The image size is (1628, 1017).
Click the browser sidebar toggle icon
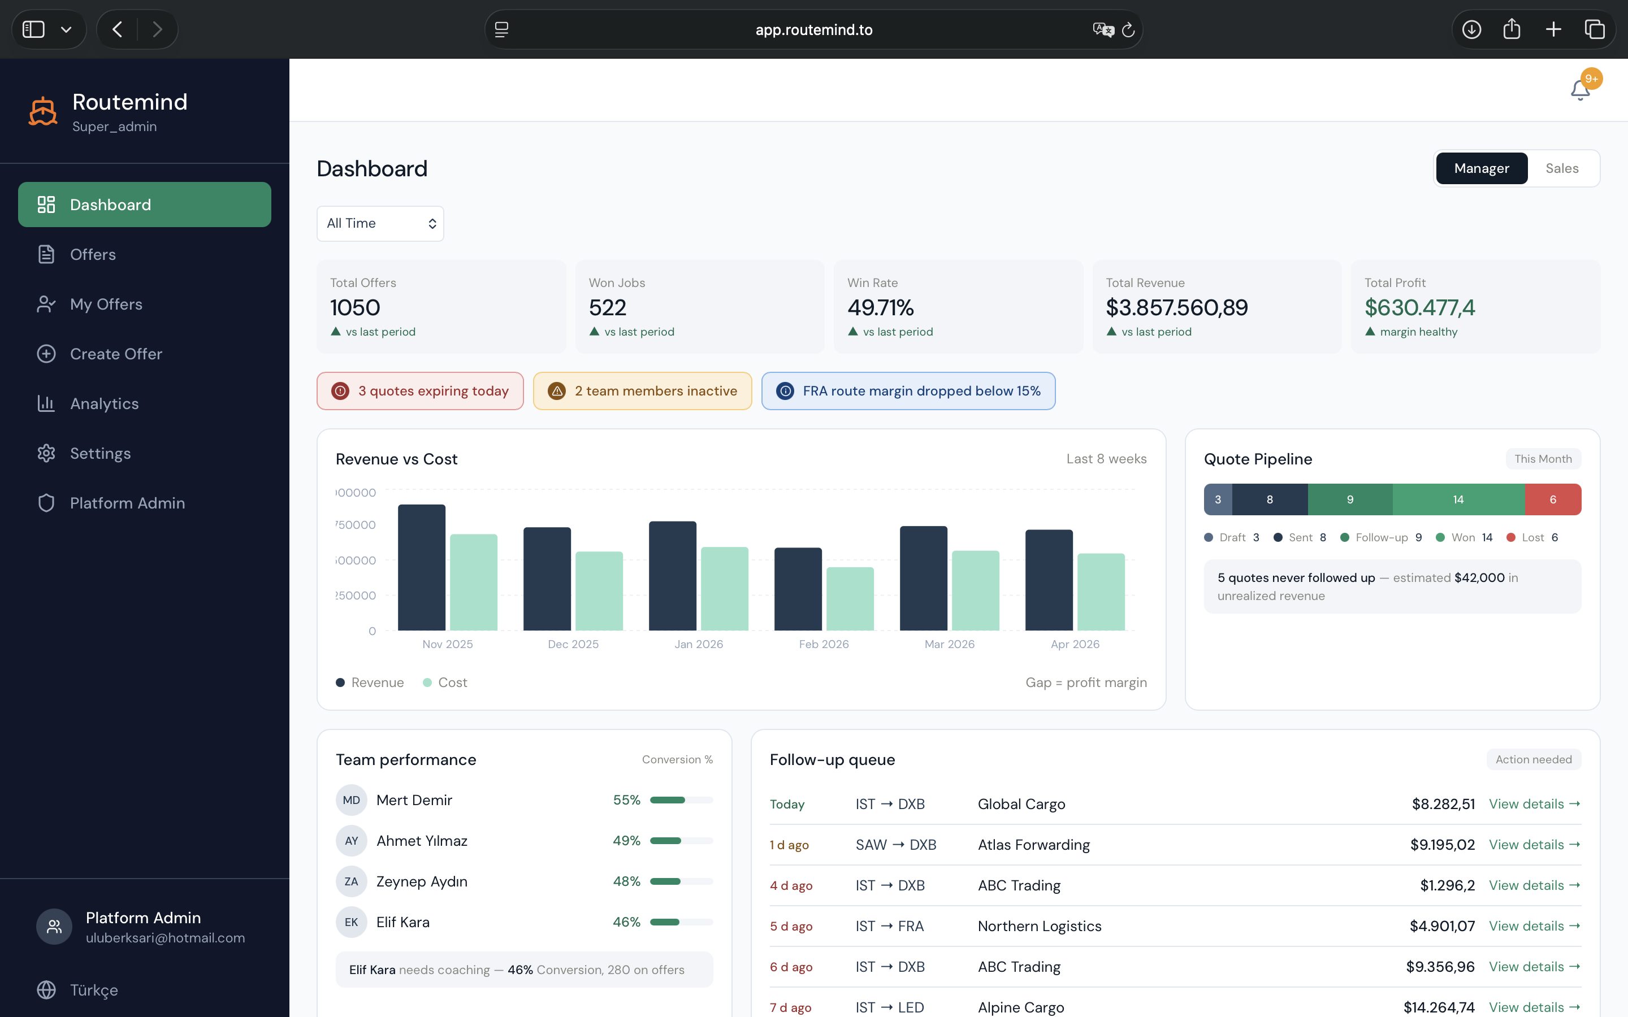tap(34, 29)
